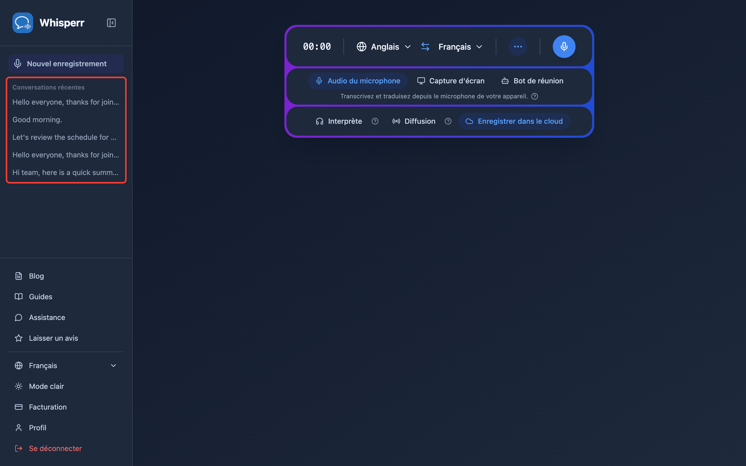Click the robot icon for Bot de réunion
The height and width of the screenshot is (466, 746).
[505, 81]
